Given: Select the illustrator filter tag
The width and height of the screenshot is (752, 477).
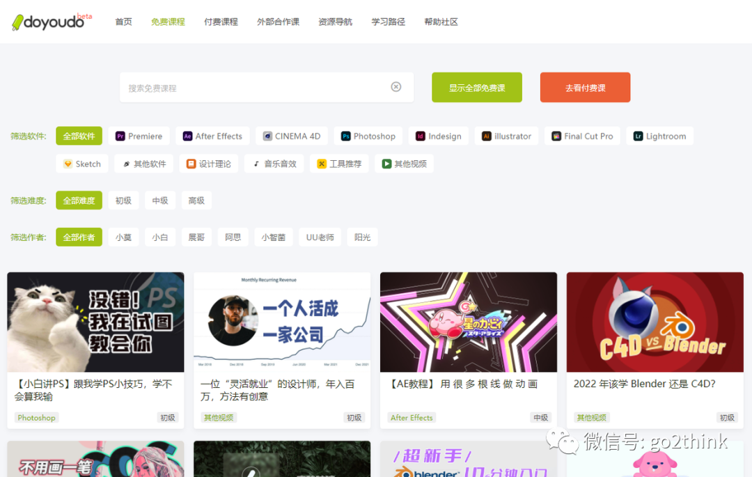Looking at the screenshot, I should pos(506,136).
